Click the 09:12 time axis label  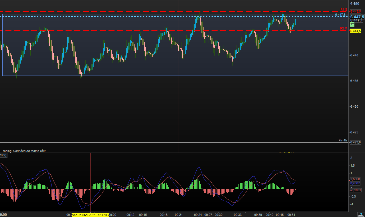[131, 215]
